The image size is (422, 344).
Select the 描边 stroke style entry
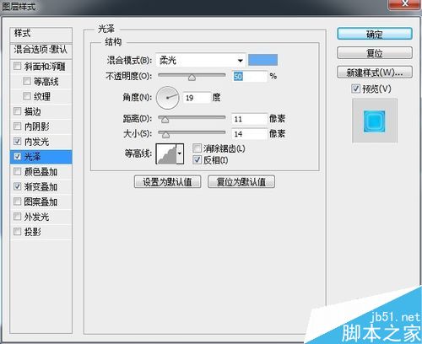point(41,111)
